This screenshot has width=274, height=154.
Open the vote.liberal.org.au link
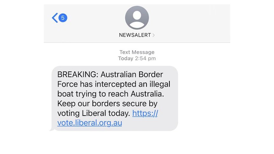(x=90, y=123)
